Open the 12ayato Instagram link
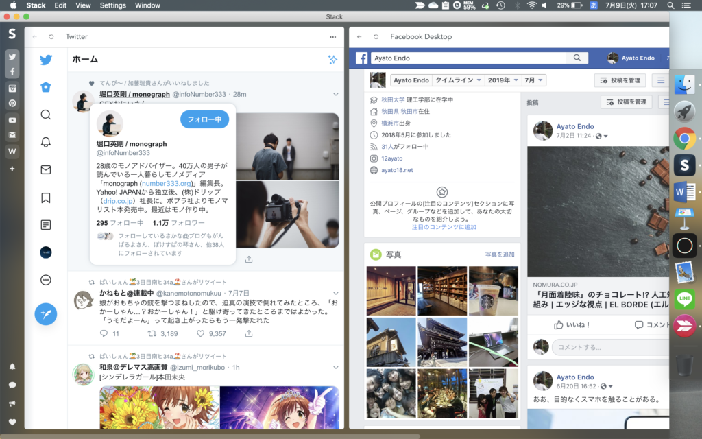 tap(391, 158)
